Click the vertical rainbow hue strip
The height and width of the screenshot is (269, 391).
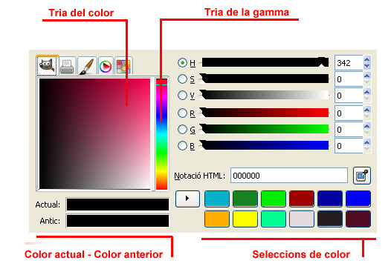pyautogui.click(x=161, y=134)
